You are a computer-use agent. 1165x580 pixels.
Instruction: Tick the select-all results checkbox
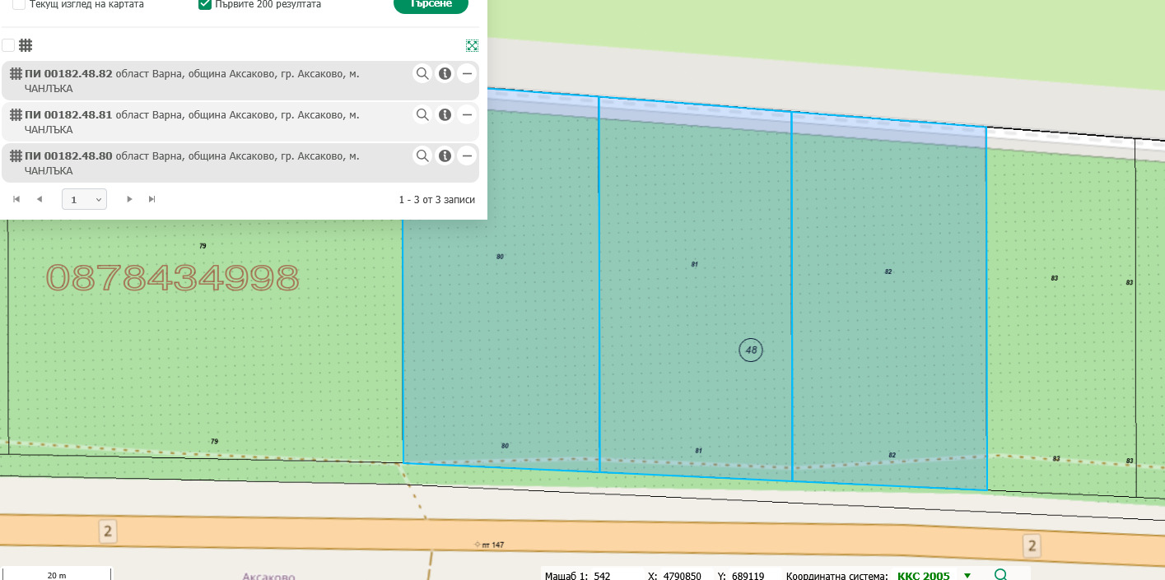[8, 46]
